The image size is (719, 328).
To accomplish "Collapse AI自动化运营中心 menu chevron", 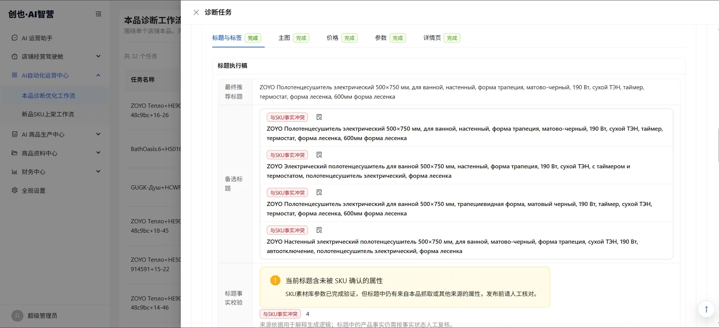I will coord(98,75).
